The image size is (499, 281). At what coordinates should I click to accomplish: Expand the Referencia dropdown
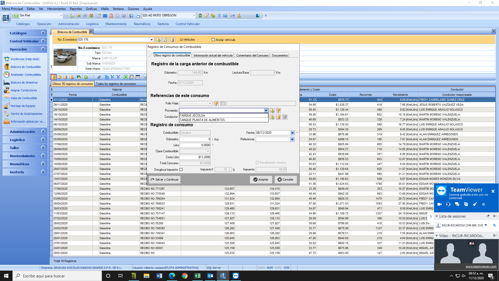click(292, 139)
